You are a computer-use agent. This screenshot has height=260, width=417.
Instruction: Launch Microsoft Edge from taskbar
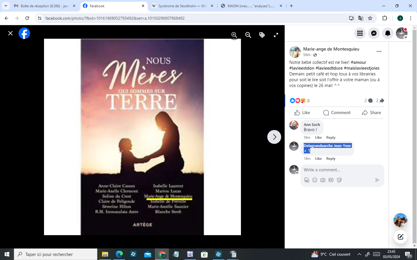[119, 254]
